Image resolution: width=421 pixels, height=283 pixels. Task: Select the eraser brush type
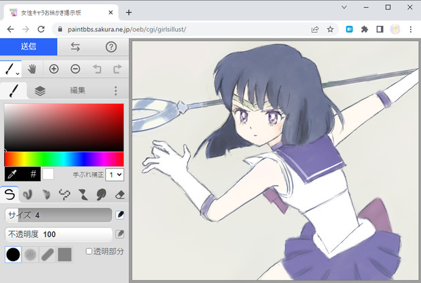[x=120, y=195]
